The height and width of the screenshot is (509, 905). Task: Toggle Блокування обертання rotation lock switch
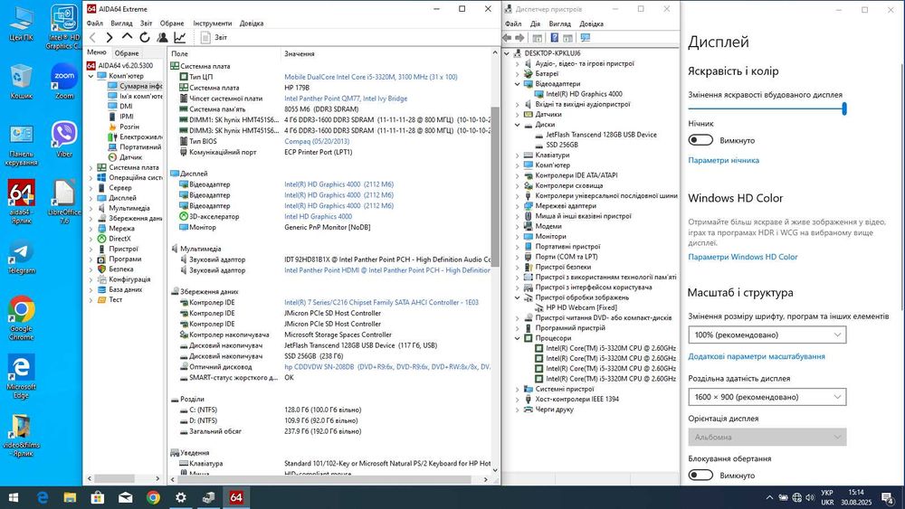[x=700, y=475]
